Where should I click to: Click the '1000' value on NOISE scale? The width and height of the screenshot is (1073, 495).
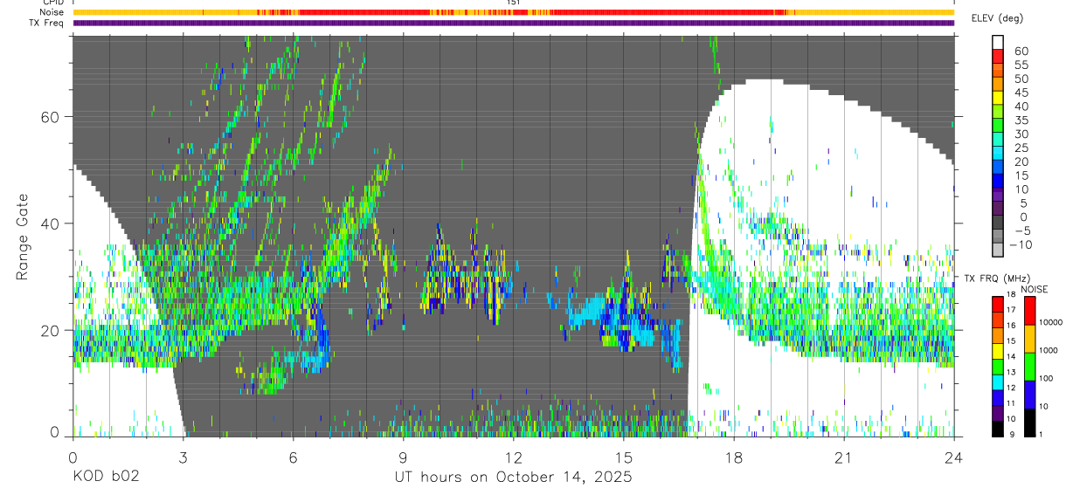[x=1050, y=351]
